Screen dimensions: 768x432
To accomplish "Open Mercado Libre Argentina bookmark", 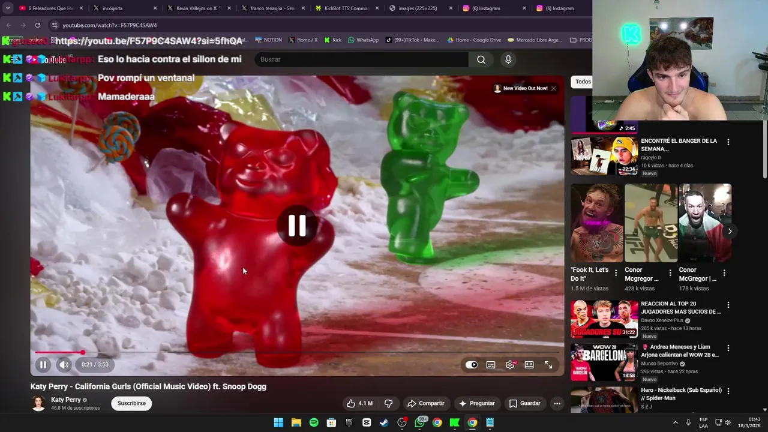I will click(535, 40).
